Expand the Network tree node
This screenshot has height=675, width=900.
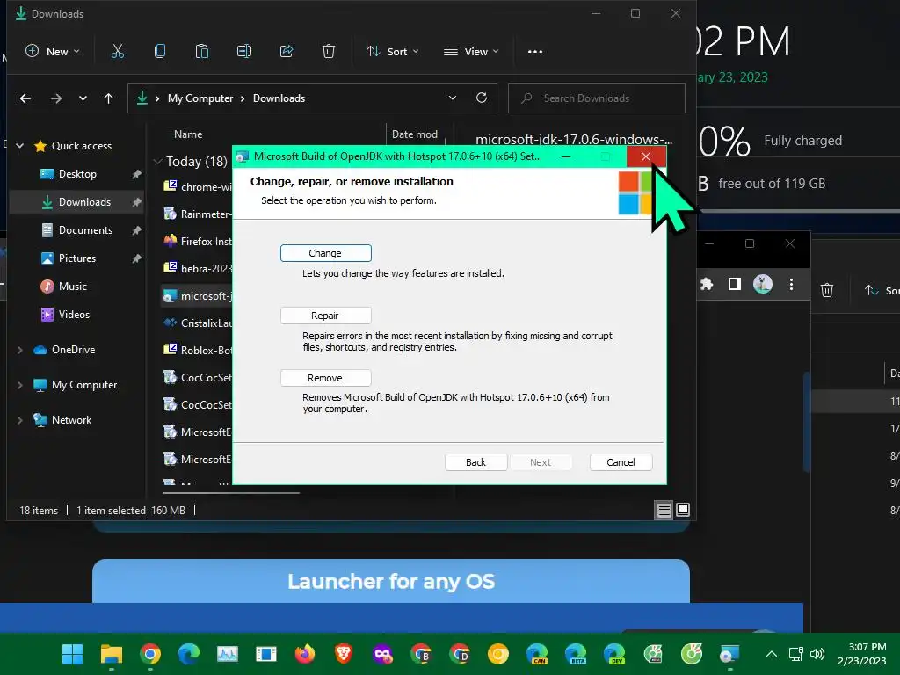click(20, 419)
